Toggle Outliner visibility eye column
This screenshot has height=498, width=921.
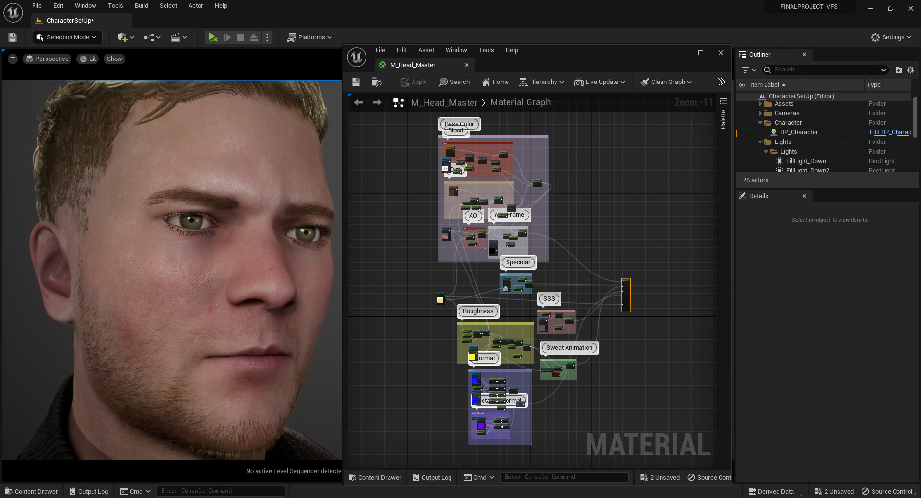pyautogui.click(x=742, y=85)
